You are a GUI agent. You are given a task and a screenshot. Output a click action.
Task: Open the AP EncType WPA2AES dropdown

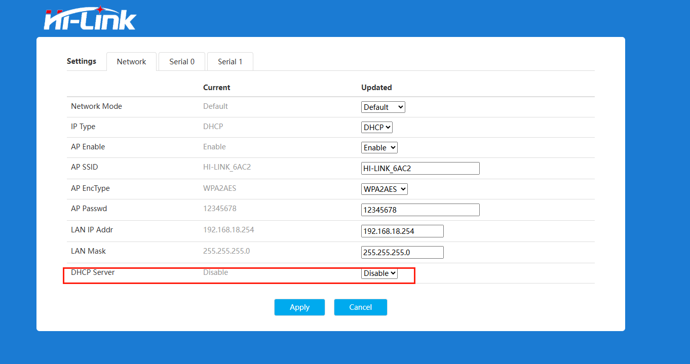coord(385,189)
